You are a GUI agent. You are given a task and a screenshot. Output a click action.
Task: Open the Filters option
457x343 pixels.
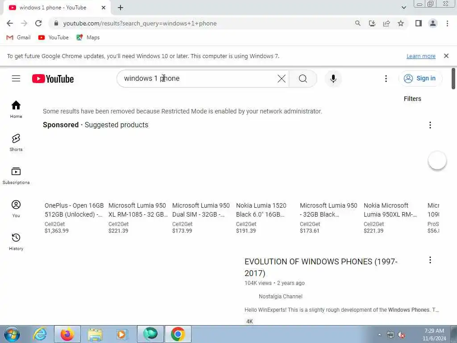point(412,99)
